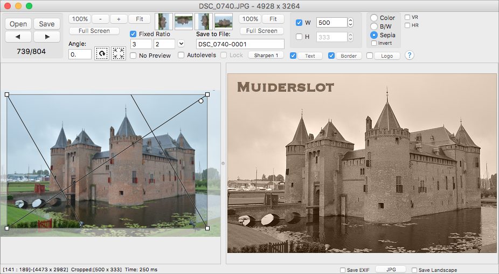Open the Border settings button

point(349,56)
